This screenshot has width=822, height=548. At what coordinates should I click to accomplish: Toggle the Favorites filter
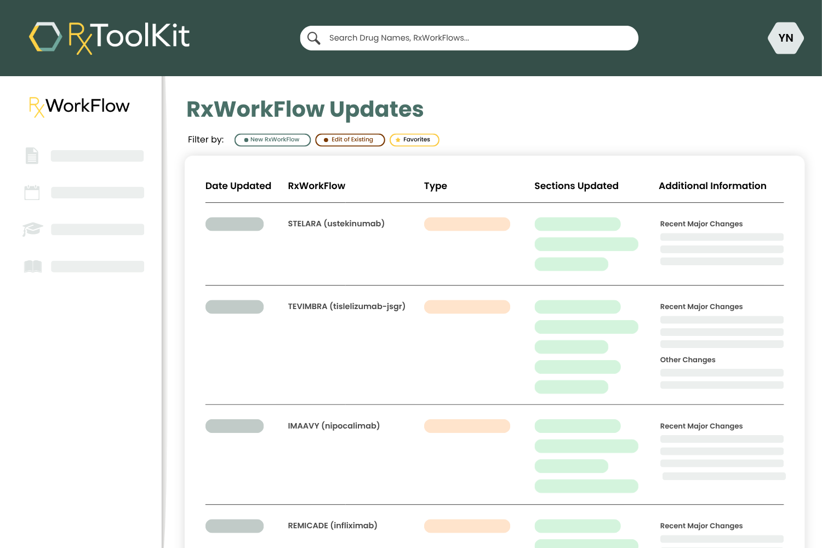tap(414, 140)
